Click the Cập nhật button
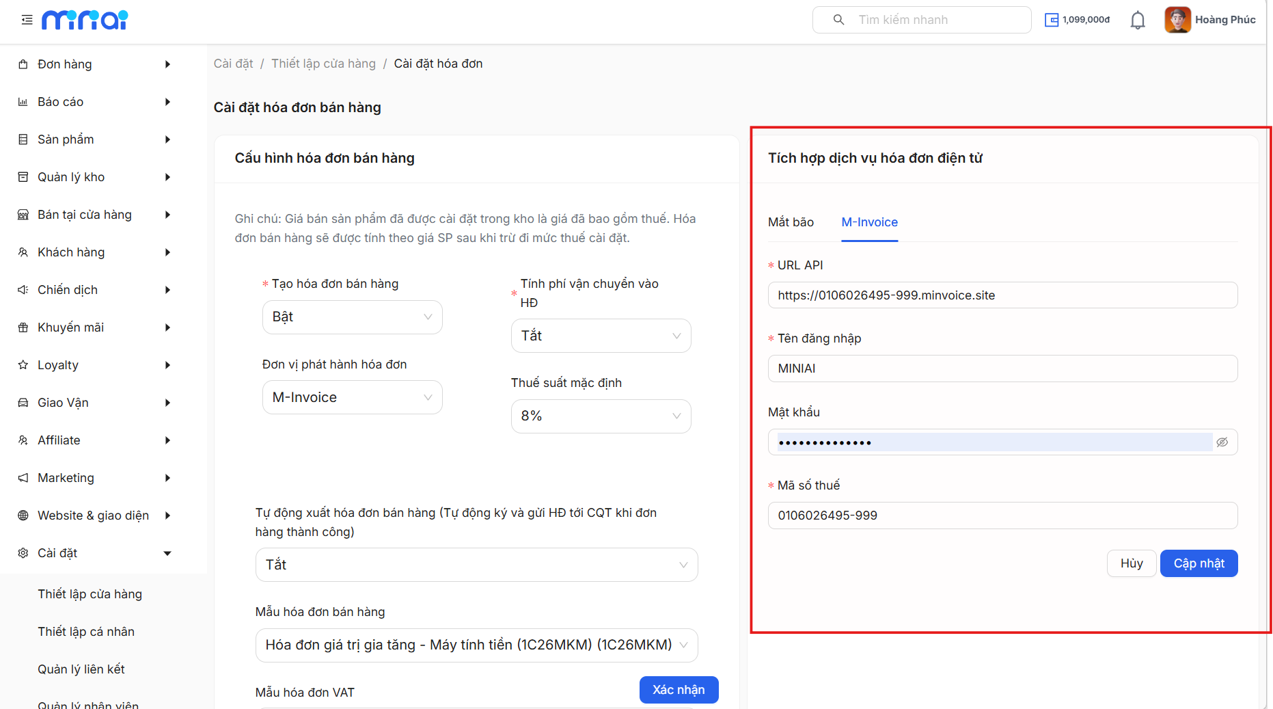Screen dimensions: 1273x709 pyautogui.click(x=1199, y=563)
